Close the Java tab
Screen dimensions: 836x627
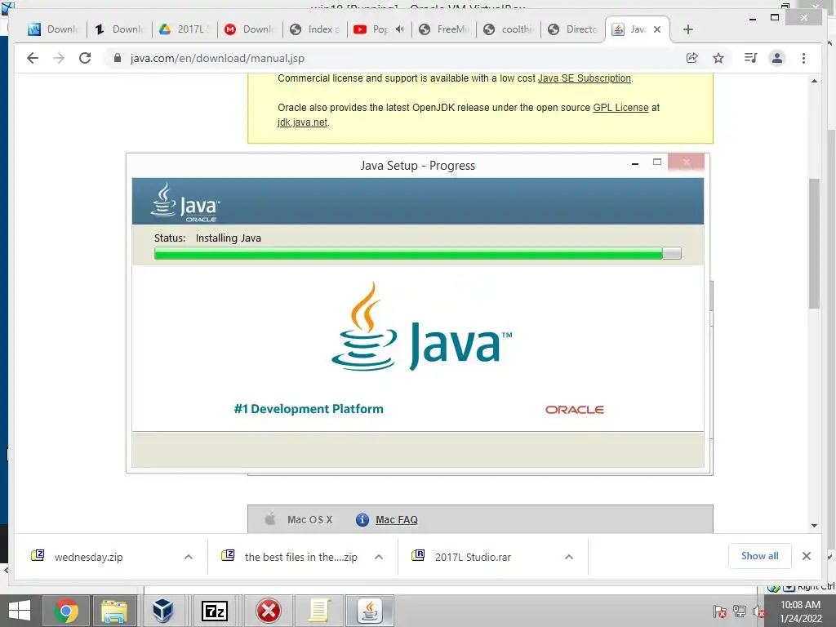[657, 29]
